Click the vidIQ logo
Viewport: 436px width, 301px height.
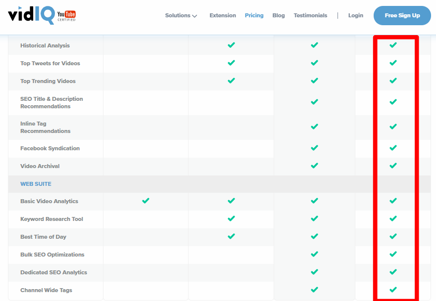(31, 15)
